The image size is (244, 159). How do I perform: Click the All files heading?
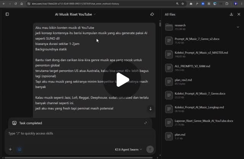coord(170,15)
